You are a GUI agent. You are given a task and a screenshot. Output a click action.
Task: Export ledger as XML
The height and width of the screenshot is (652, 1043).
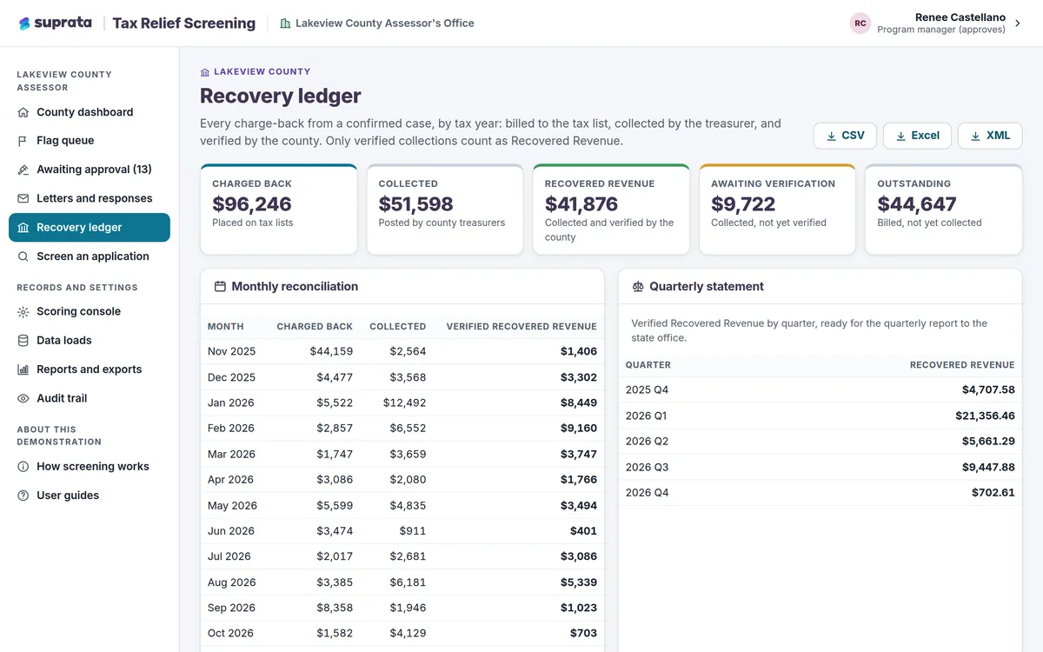[x=990, y=136]
